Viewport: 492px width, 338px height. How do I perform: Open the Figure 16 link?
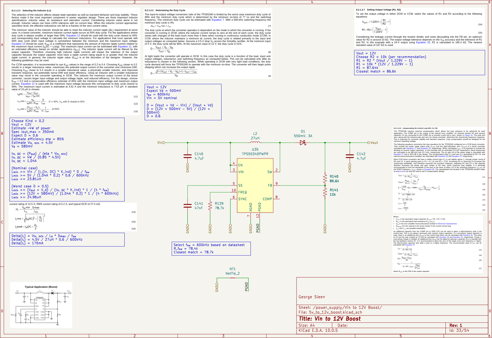pos(469,135)
